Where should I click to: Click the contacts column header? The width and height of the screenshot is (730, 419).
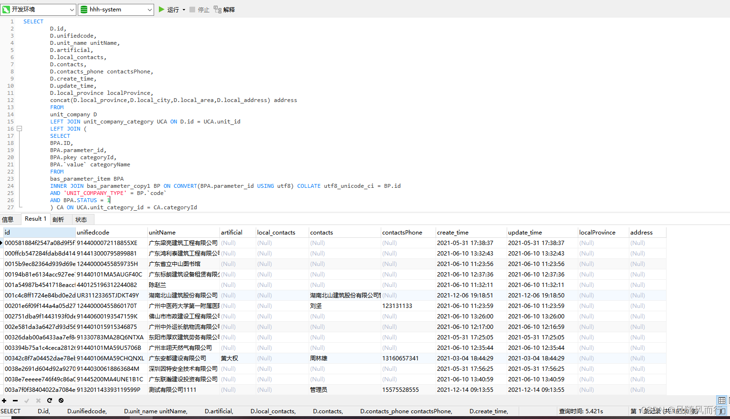[x=345, y=233]
